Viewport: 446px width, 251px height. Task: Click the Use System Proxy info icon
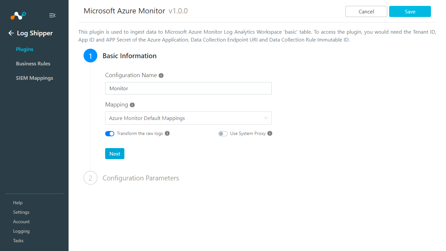(x=270, y=133)
